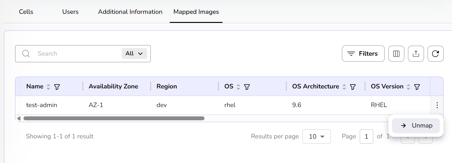Screen dimensions: 452x163
Task: Click the horizontal table scrollbar
Action: point(114,118)
